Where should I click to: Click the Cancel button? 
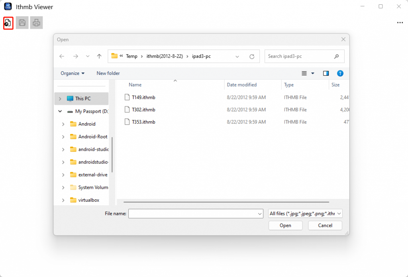tap(325, 226)
